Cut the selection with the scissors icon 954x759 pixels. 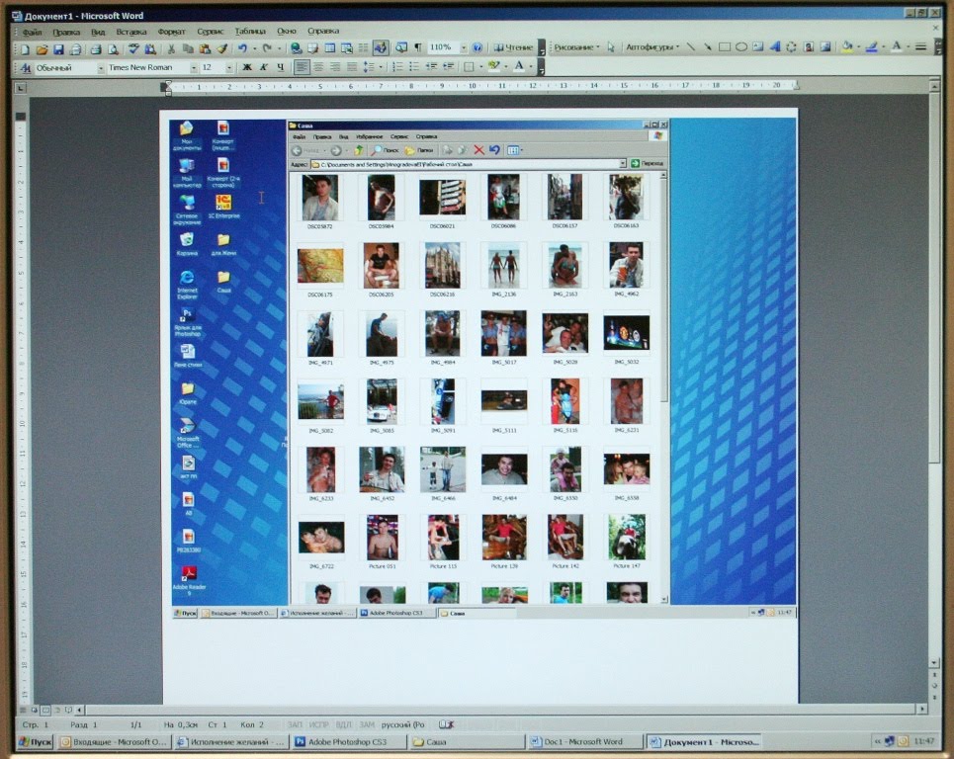[x=172, y=48]
